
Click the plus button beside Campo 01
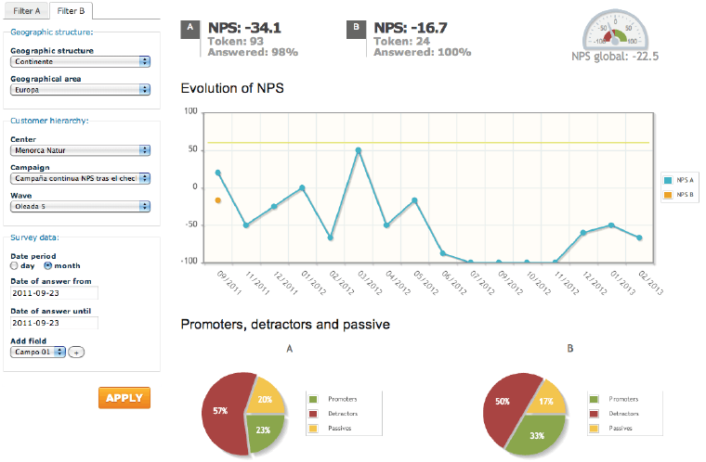click(76, 353)
